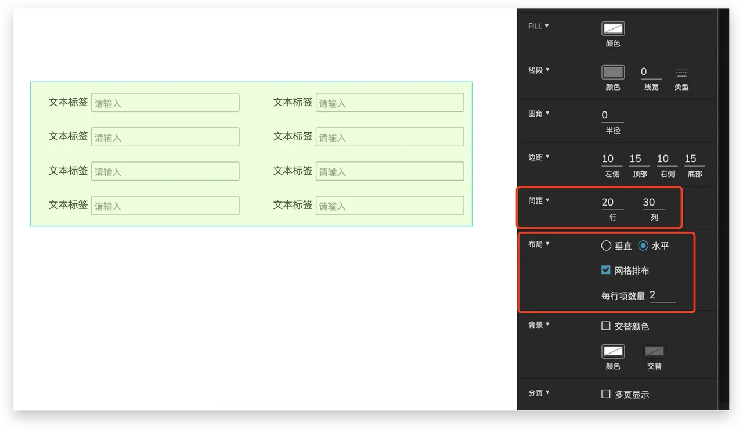Viewport: 743px width, 429px height.
Task: Click the 左侧 margin value field
Action: (x=612, y=158)
